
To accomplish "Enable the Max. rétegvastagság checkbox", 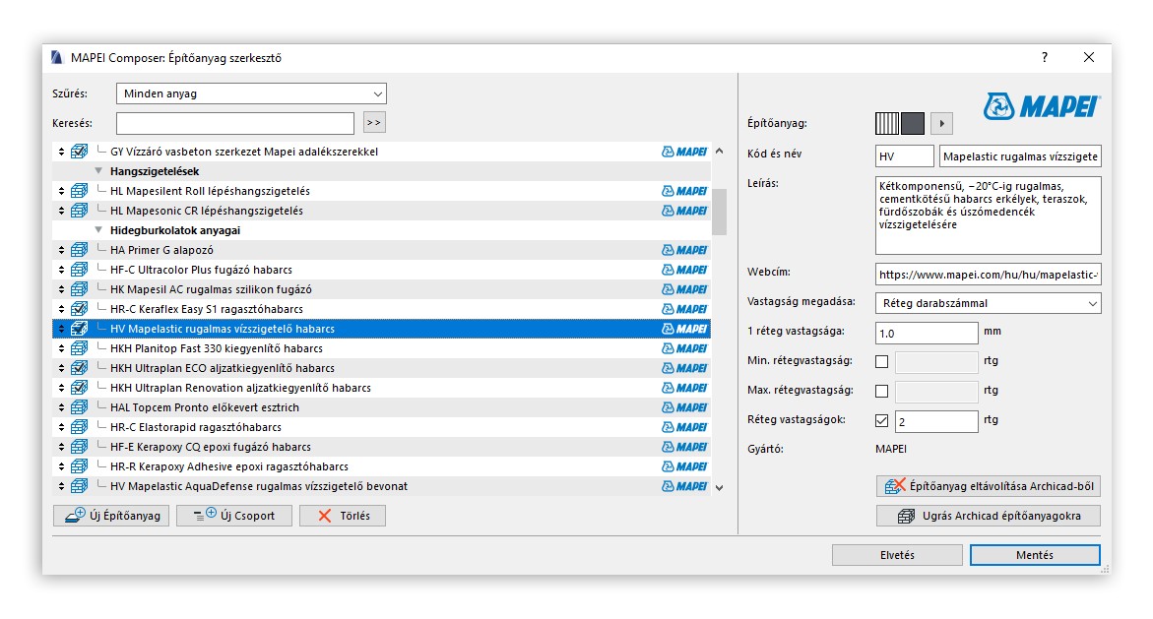I will 881,391.
